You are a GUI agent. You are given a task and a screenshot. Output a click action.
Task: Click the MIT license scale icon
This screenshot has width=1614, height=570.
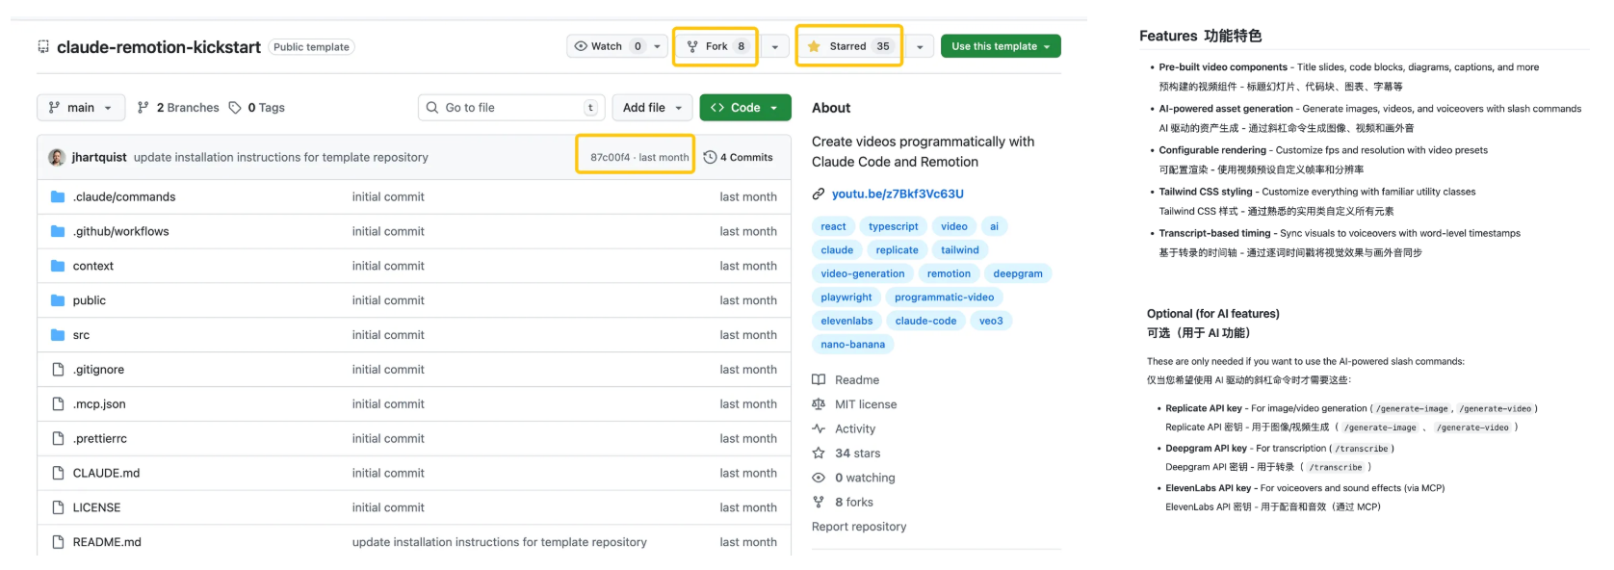pyautogui.click(x=819, y=404)
